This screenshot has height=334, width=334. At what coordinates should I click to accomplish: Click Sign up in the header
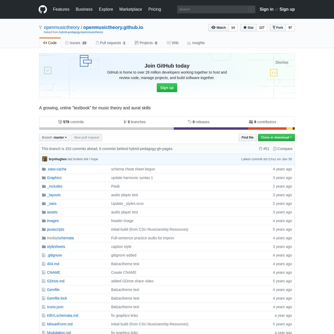[x=287, y=9]
